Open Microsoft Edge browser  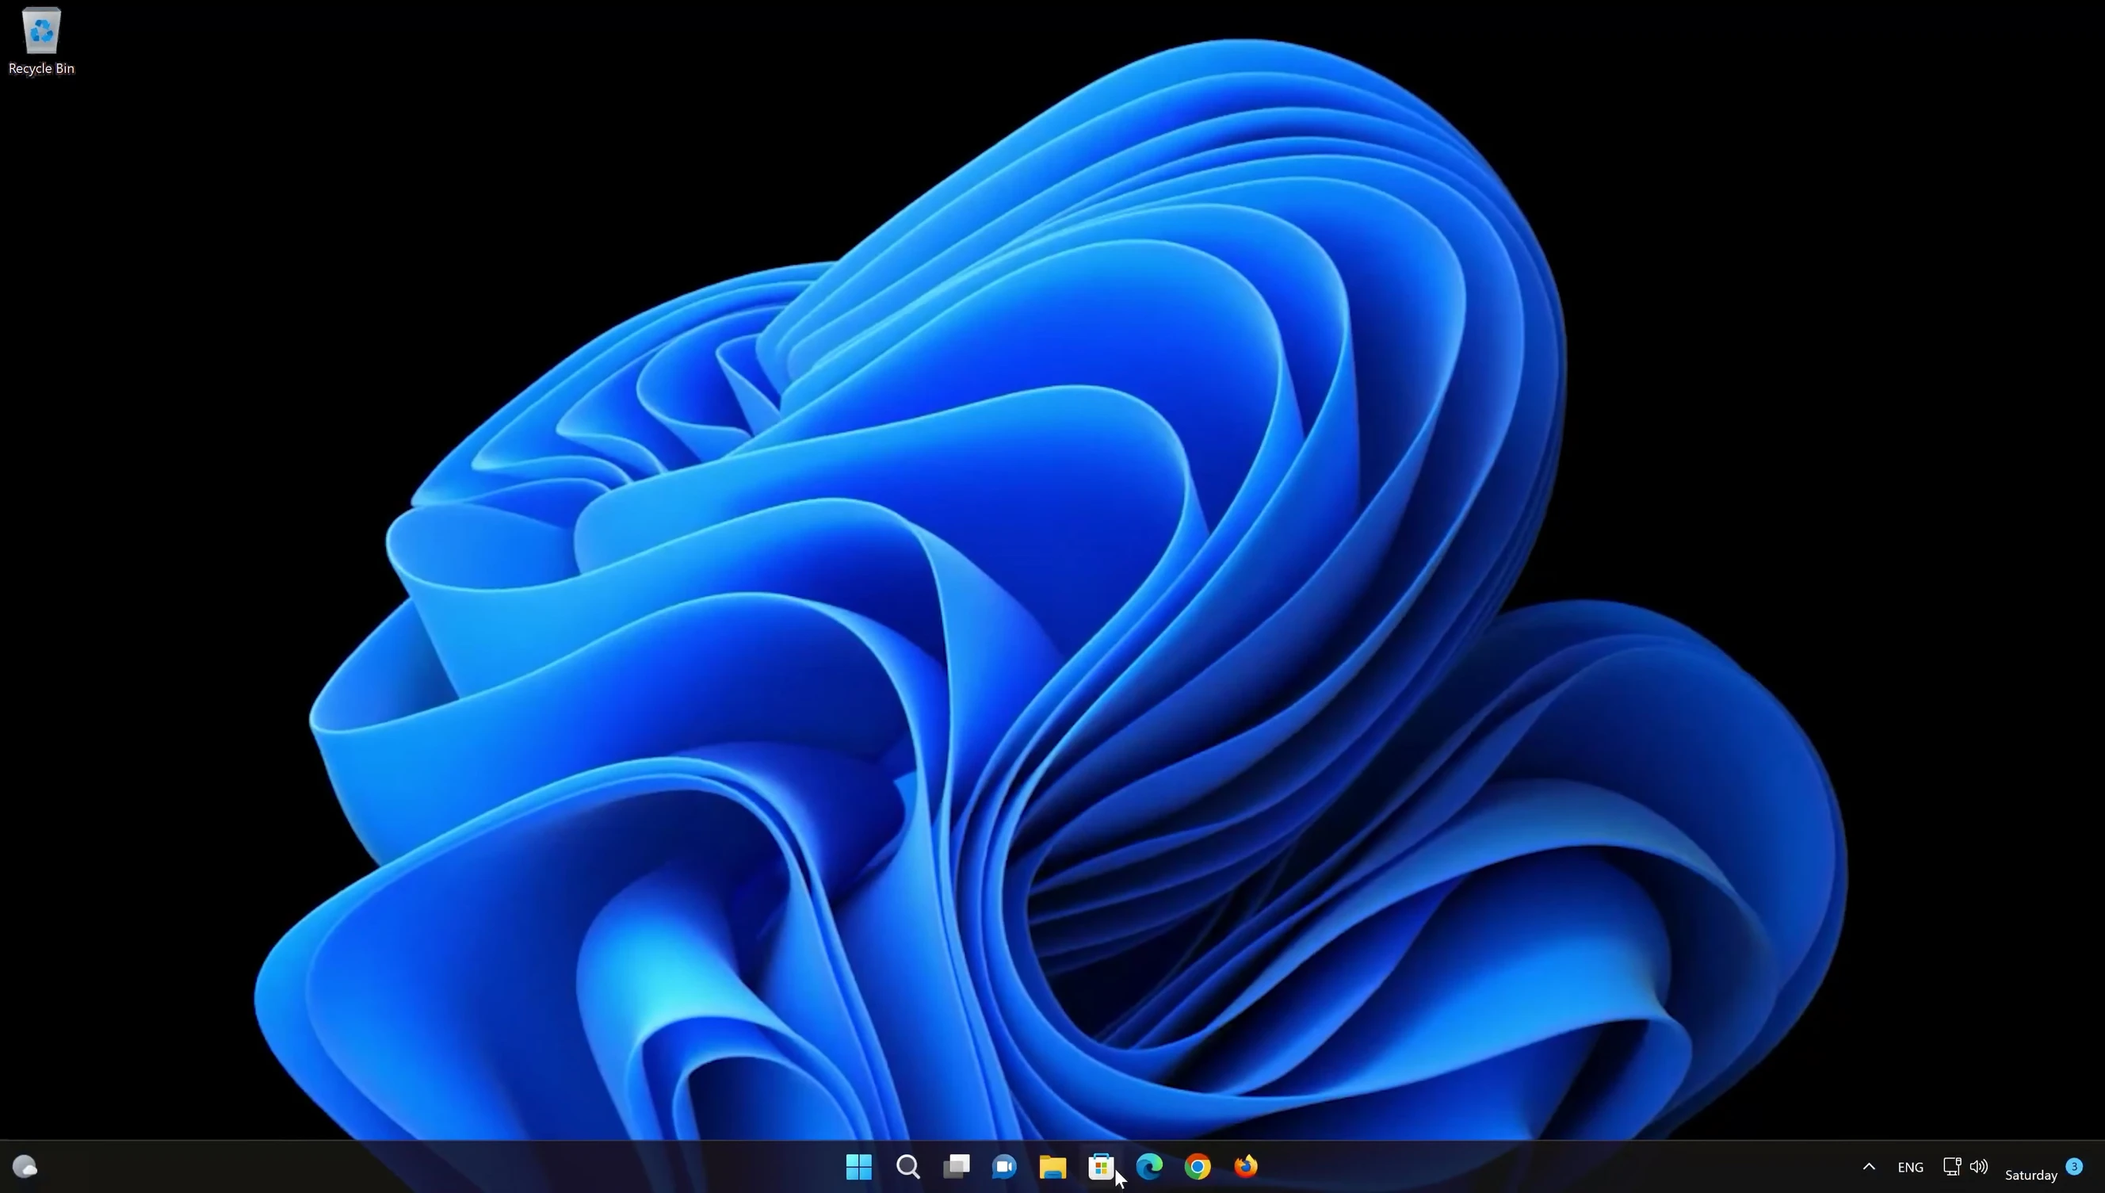tap(1149, 1167)
